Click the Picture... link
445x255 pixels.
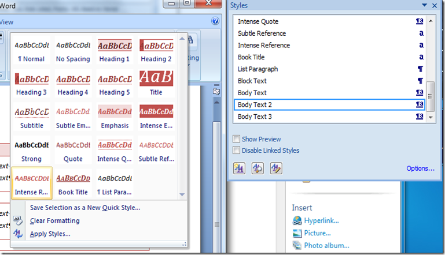tap(317, 233)
